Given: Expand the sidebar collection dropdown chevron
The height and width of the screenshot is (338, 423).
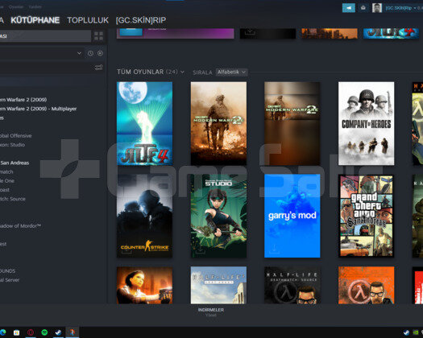Looking at the screenshot, I should point(79,53).
